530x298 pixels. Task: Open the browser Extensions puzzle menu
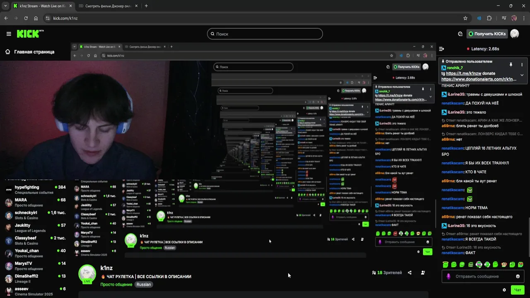click(x=489, y=18)
